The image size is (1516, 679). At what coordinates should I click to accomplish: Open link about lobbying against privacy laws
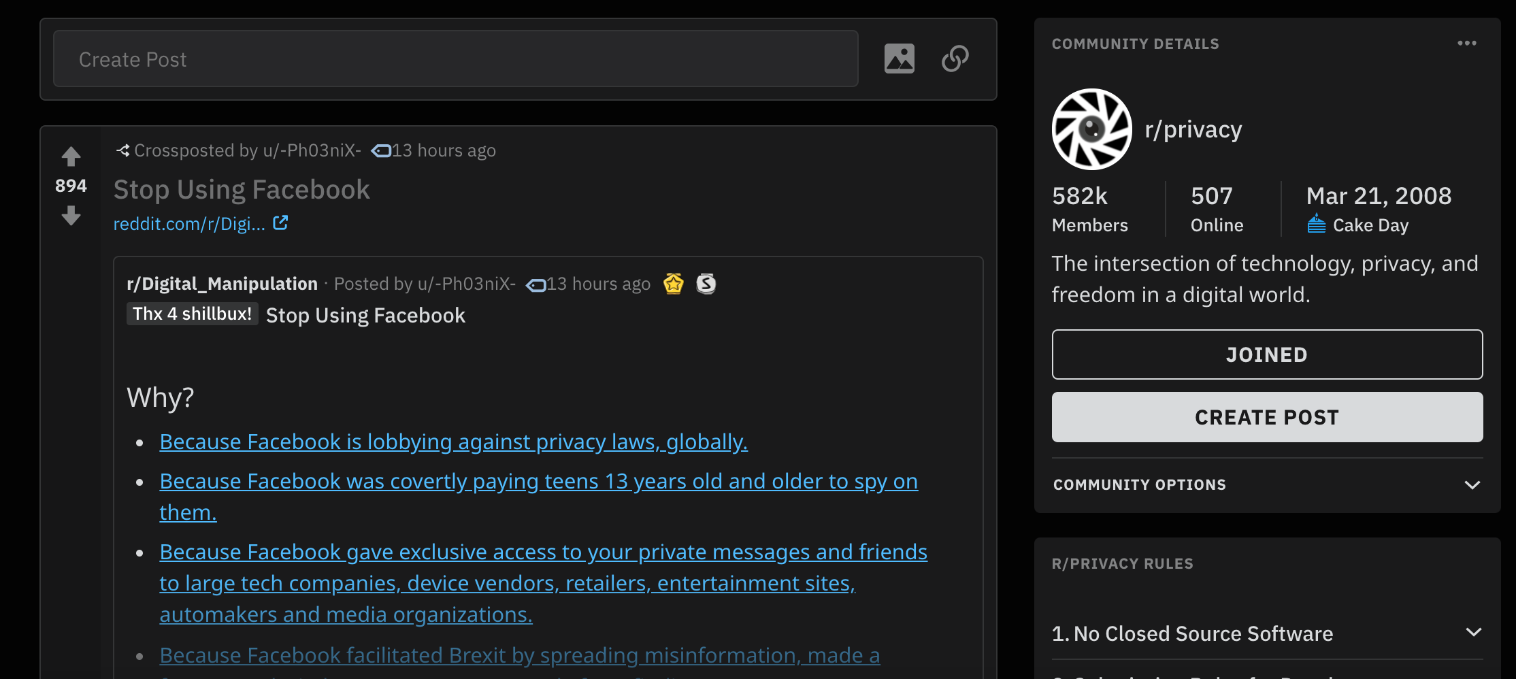click(x=454, y=442)
